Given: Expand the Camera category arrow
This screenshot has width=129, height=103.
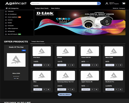Looking at the screenshot, I should [32, 20].
